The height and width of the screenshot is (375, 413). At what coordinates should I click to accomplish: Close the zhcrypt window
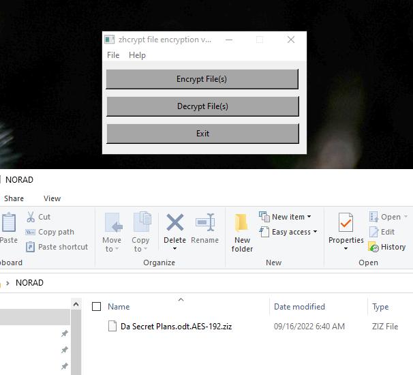[x=291, y=40]
